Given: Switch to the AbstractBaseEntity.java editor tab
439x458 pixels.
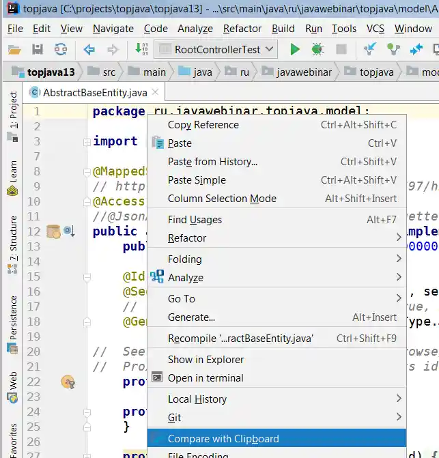Looking at the screenshot, I should pyautogui.click(x=94, y=93).
